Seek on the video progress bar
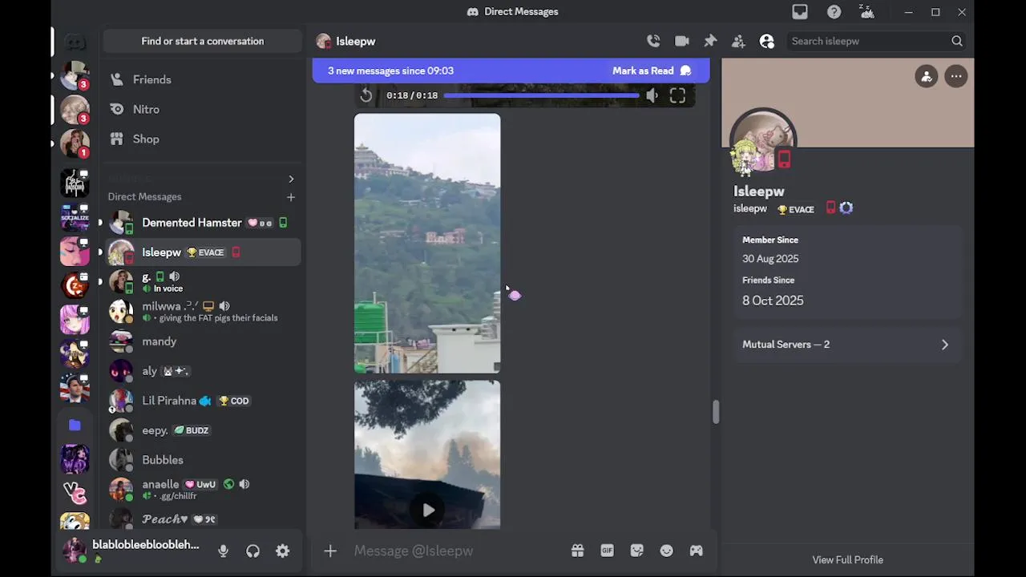The image size is (1026, 577). coord(541,95)
